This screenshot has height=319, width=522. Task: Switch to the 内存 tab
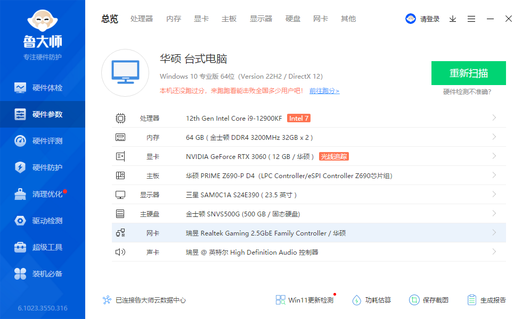pyautogui.click(x=174, y=19)
